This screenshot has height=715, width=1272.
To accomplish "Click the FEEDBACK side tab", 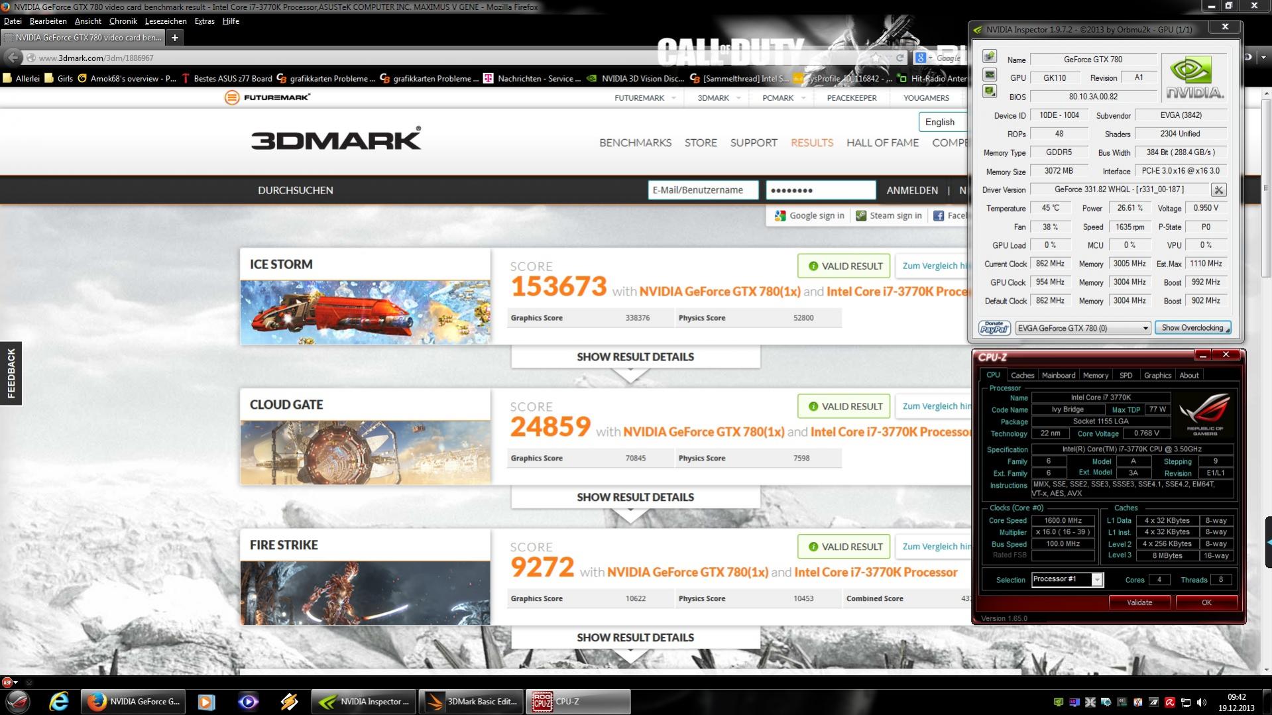I will [x=11, y=373].
